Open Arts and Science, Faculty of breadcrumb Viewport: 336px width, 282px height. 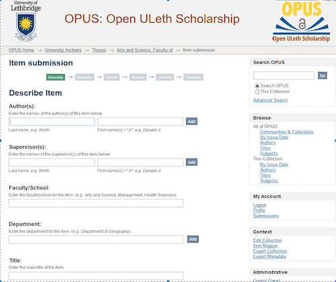click(144, 50)
